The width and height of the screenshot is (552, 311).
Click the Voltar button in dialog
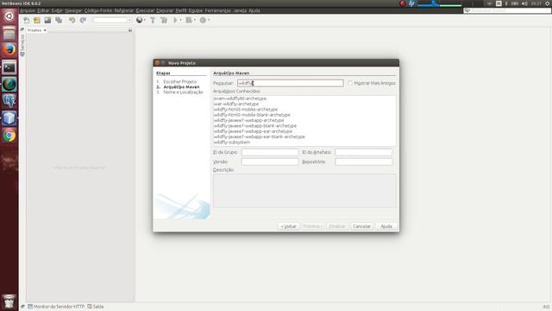tap(289, 226)
